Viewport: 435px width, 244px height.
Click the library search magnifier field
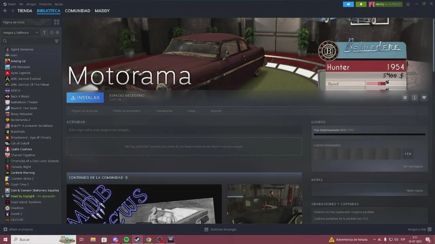(28, 41)
